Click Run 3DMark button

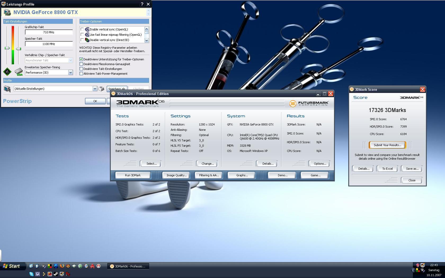133,175
